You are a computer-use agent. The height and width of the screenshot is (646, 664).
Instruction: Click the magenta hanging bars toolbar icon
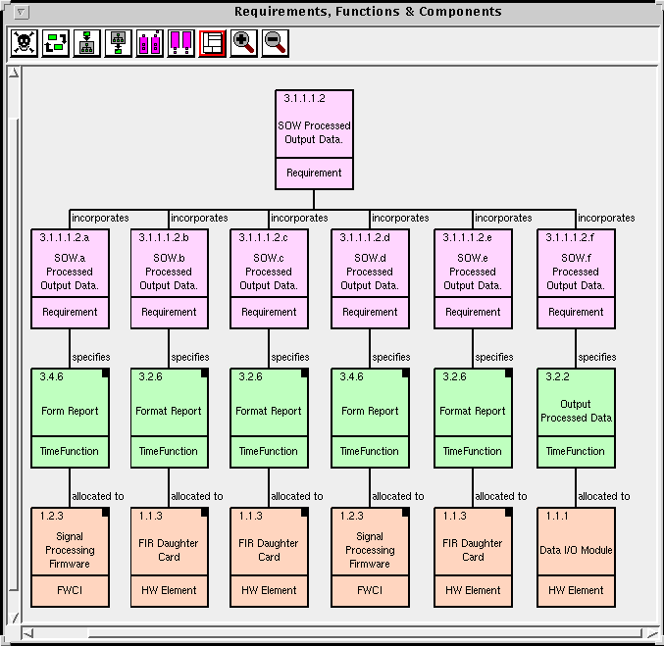click(x=181, y=44)
